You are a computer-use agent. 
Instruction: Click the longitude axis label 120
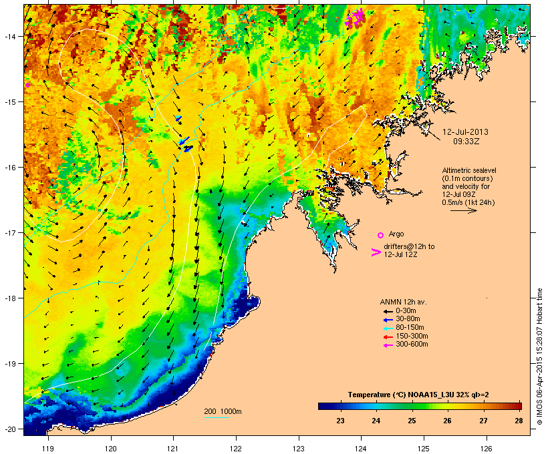(x=111, y=449)
